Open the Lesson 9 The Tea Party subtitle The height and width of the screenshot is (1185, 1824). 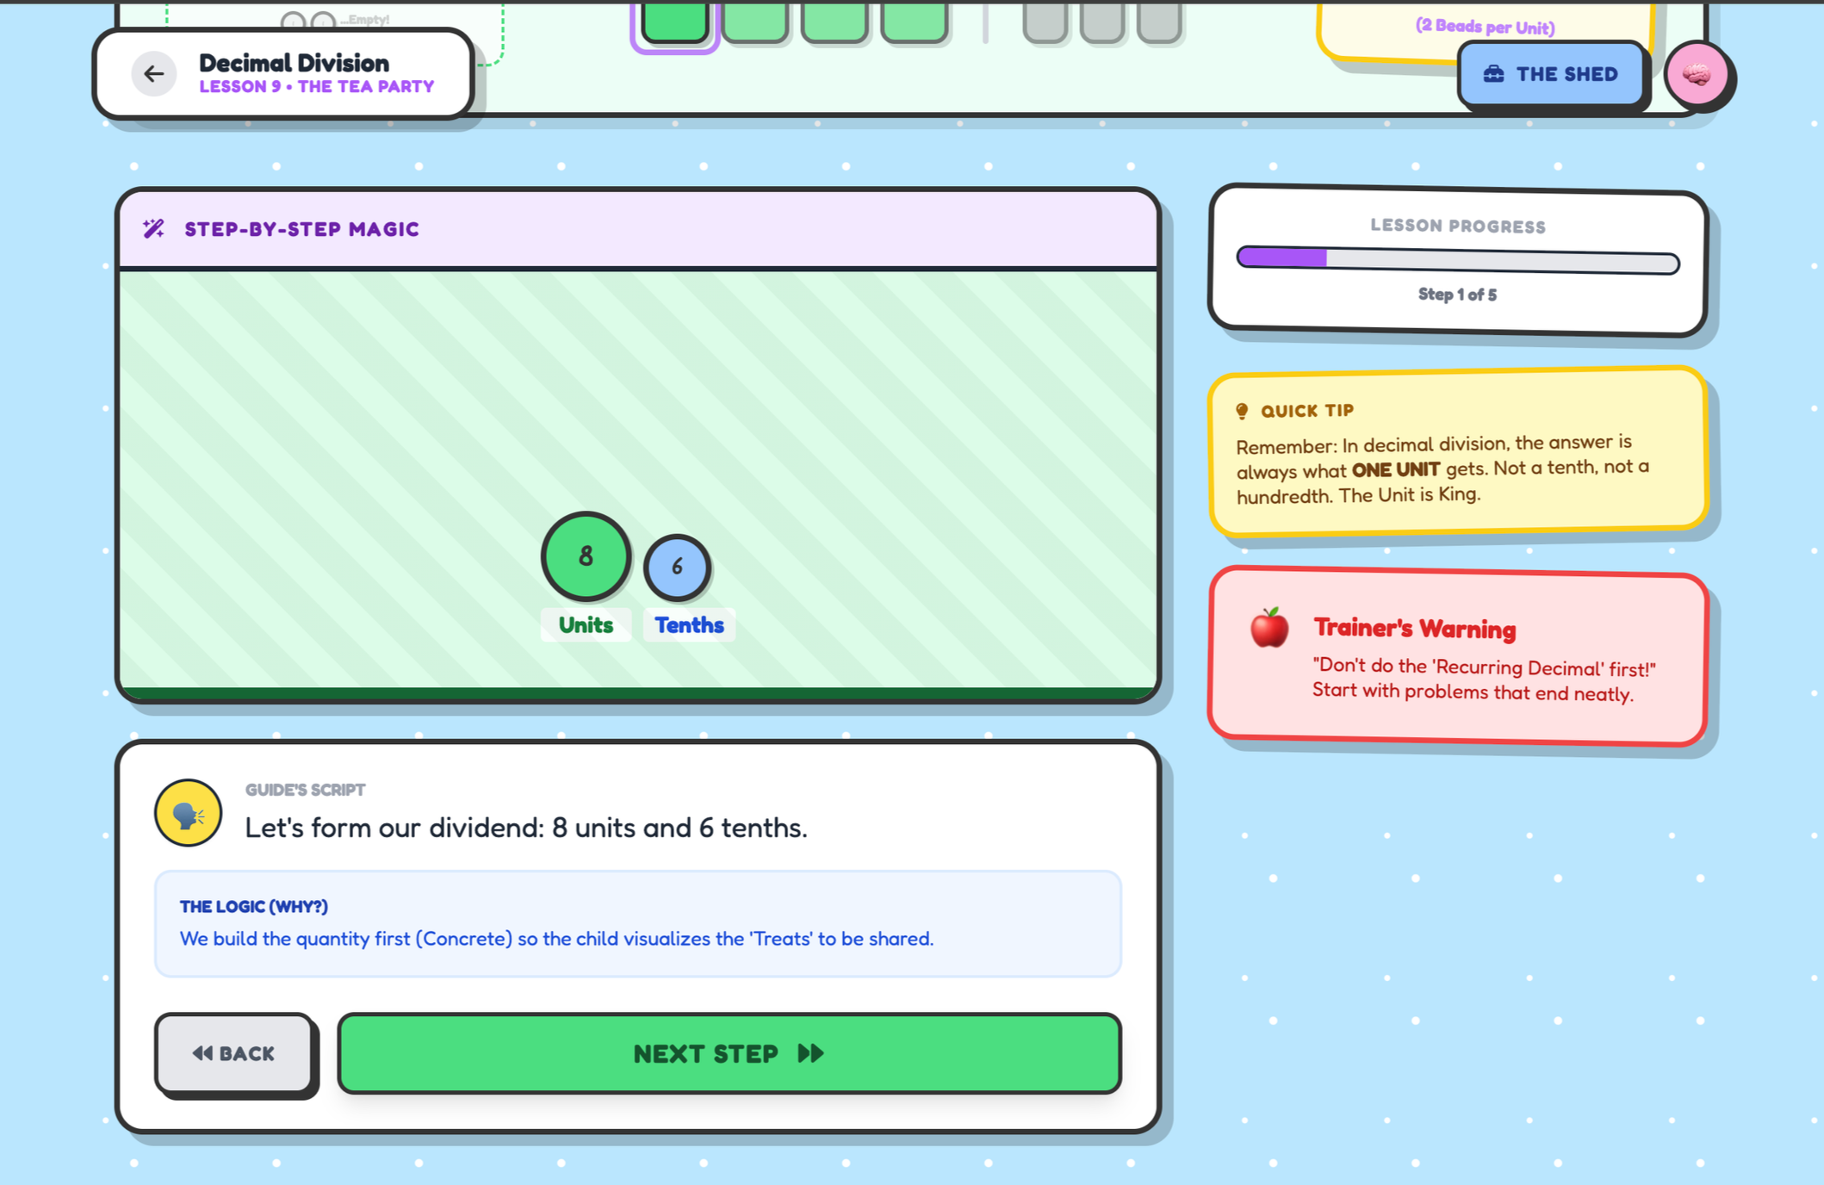(x=316, y=86)
